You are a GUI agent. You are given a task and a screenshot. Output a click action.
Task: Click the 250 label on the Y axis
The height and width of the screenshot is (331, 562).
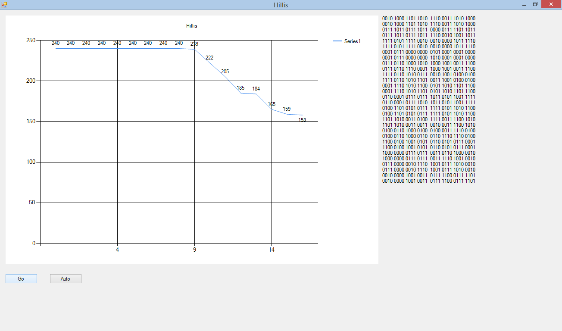[x=31, y=40]
